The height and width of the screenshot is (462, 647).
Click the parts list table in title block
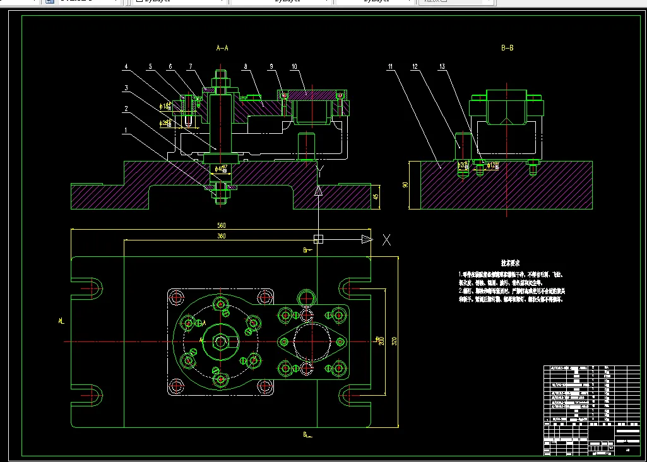click(591, 394)
